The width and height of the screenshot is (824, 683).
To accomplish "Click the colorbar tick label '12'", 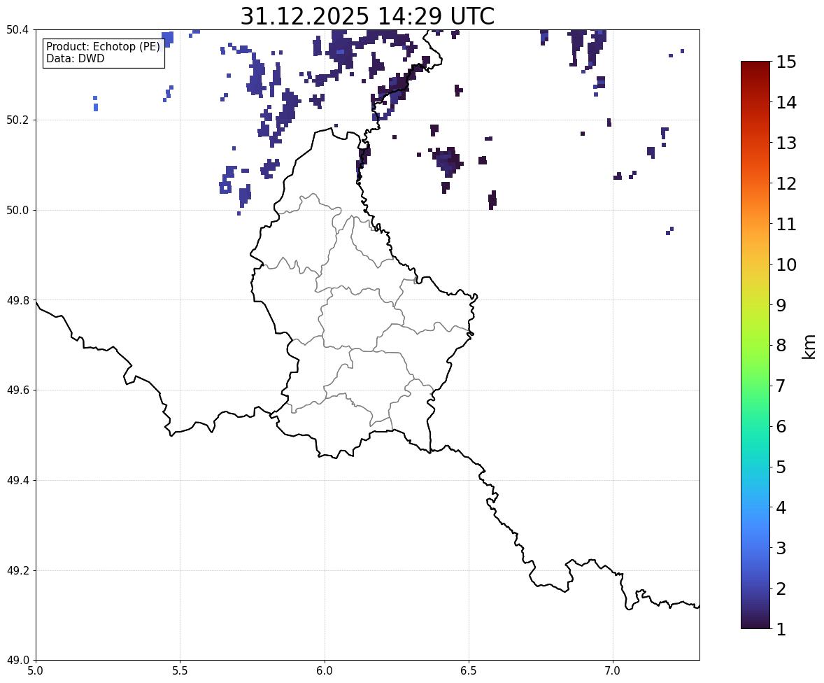I will point(786,183).
